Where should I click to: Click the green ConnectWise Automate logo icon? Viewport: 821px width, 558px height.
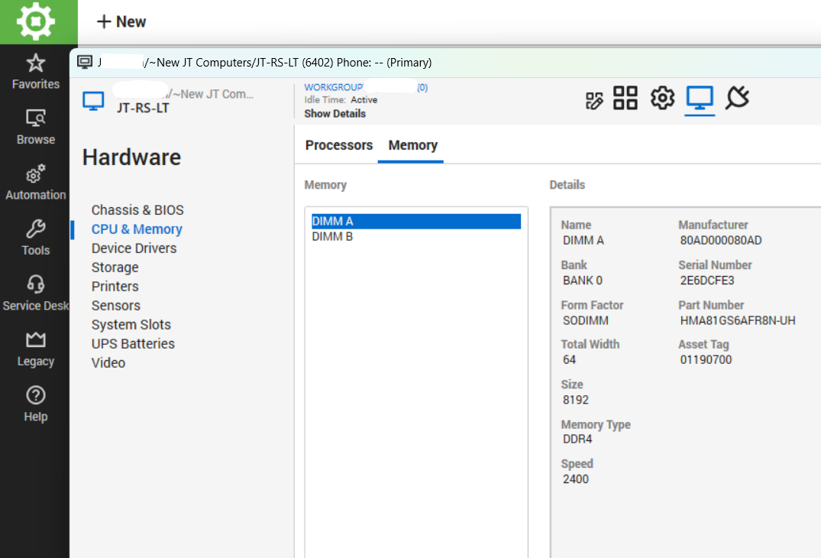coord(37,21)
